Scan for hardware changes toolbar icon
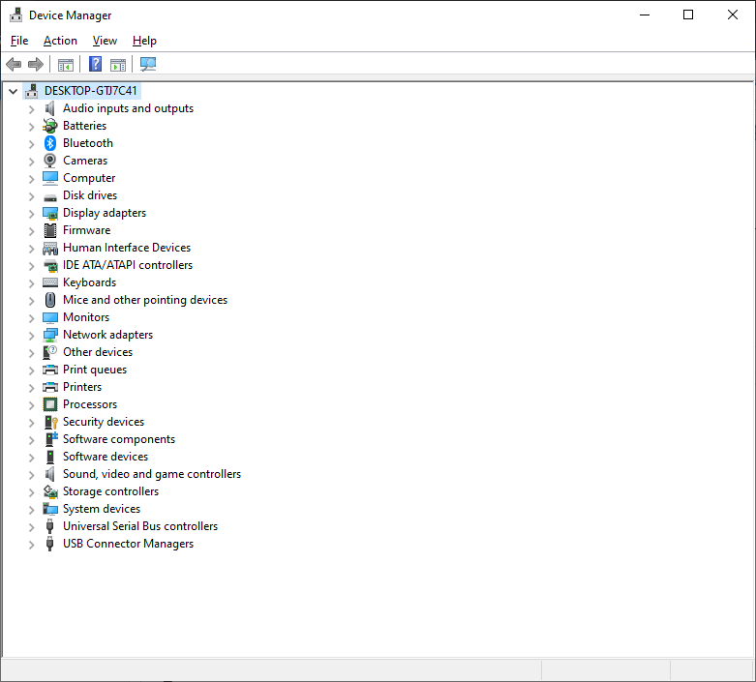 click(x=148, y=64)
